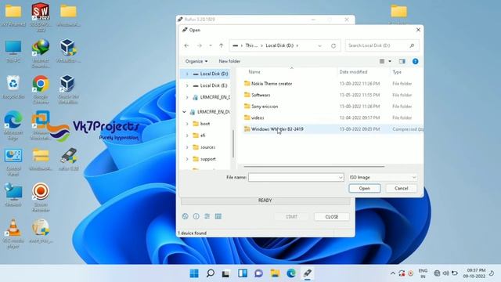Click the Rufus taskbar icon

coord(308,273)
